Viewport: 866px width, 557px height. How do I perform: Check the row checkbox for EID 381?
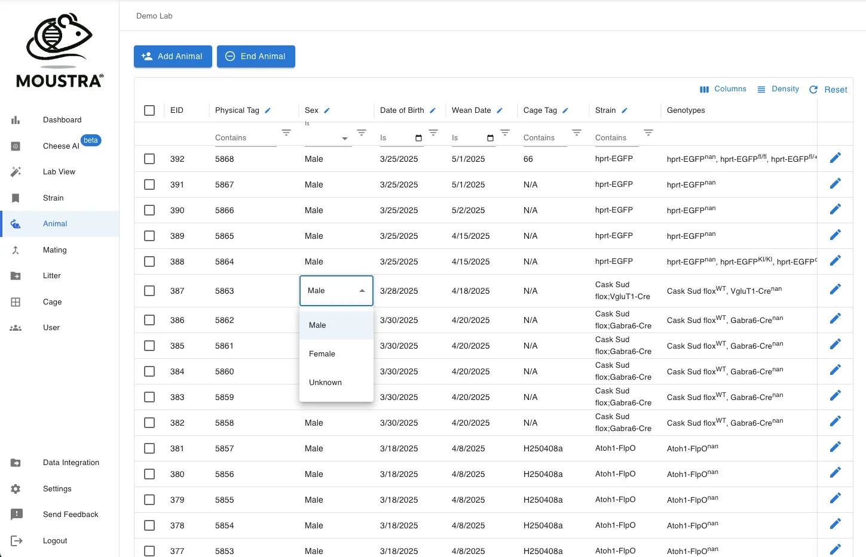pos(149,448)
